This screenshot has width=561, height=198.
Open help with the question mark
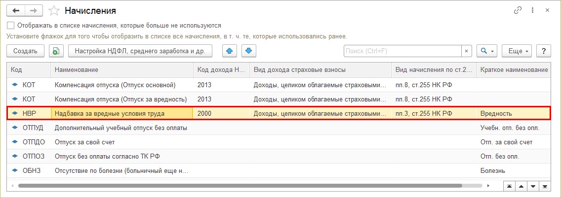tap(544, 51)
